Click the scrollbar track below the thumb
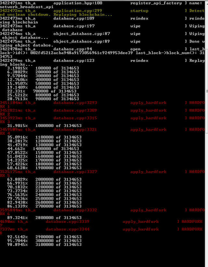 [x=207, y=199]
